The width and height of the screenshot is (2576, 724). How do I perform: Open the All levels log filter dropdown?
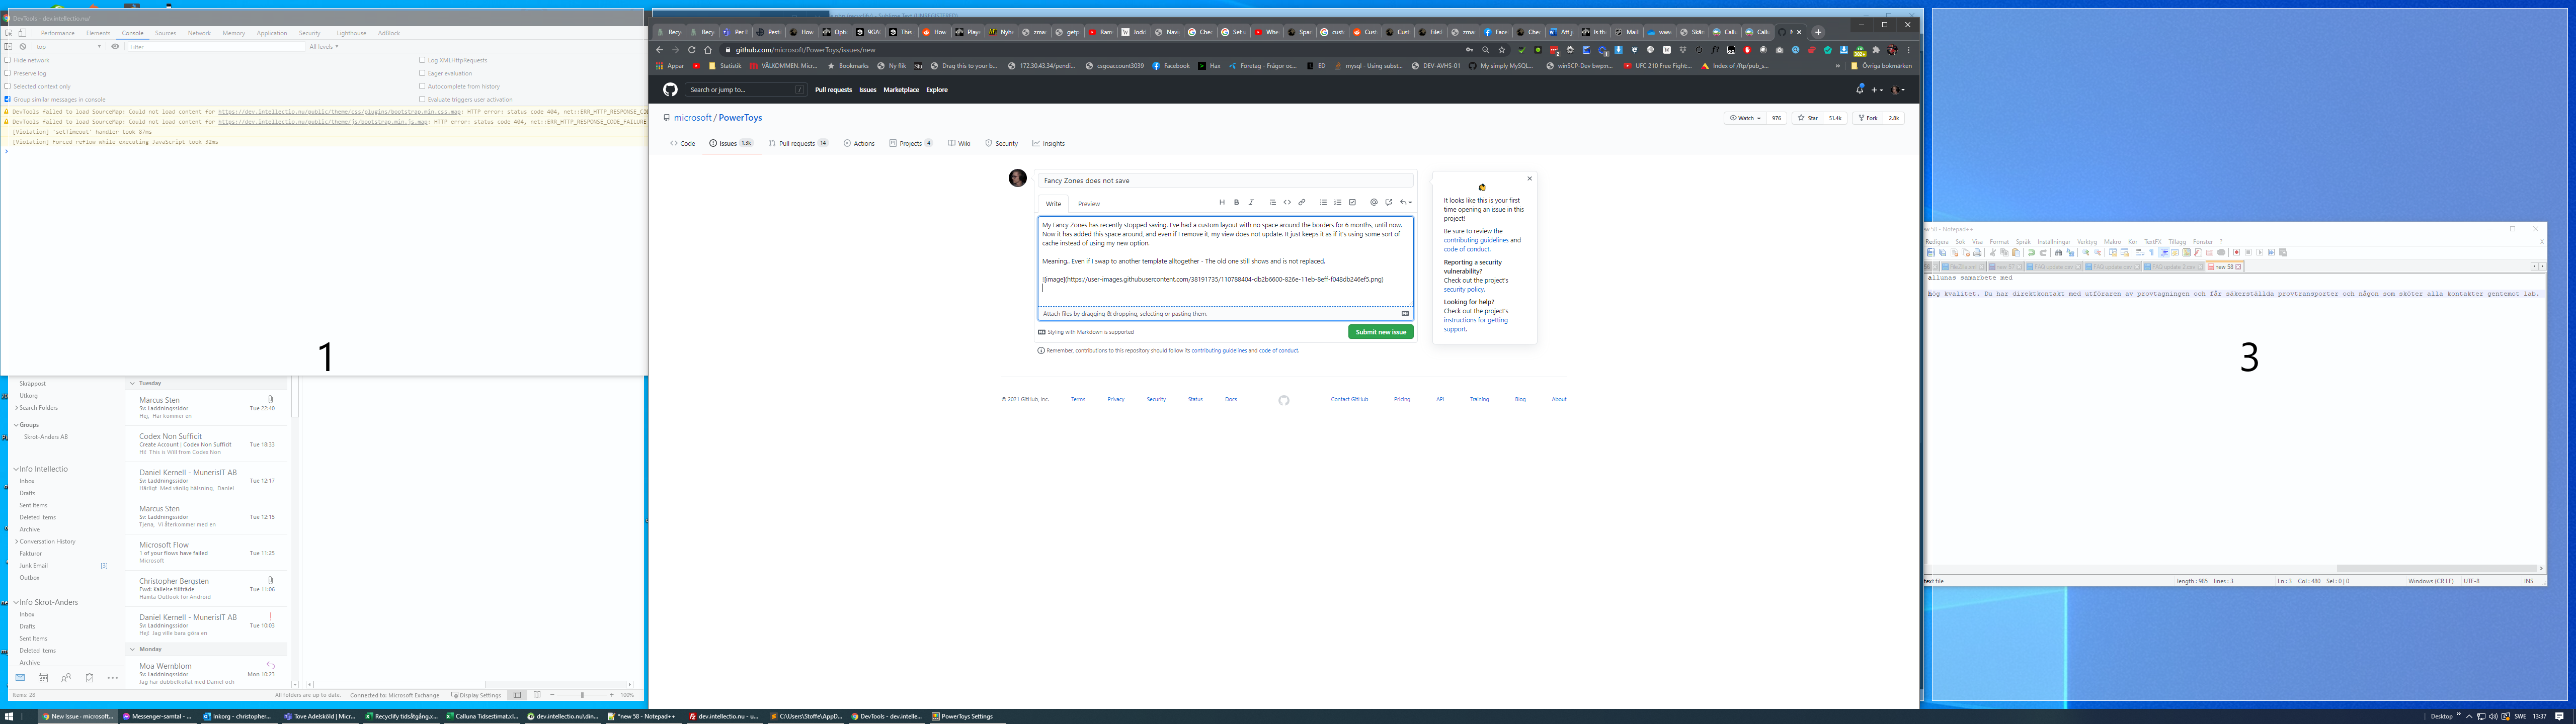[x=324, y=46]
